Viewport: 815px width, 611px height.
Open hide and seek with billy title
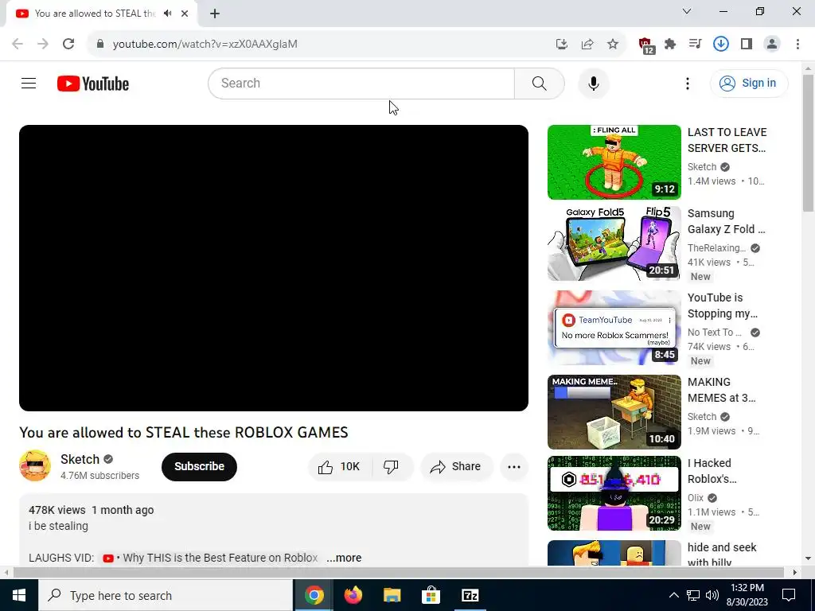click(721, 555)
